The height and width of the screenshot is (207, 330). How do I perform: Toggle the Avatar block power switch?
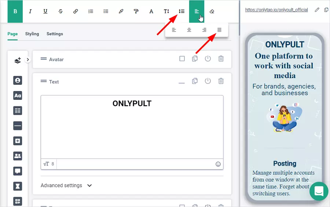tap(208, 59)
